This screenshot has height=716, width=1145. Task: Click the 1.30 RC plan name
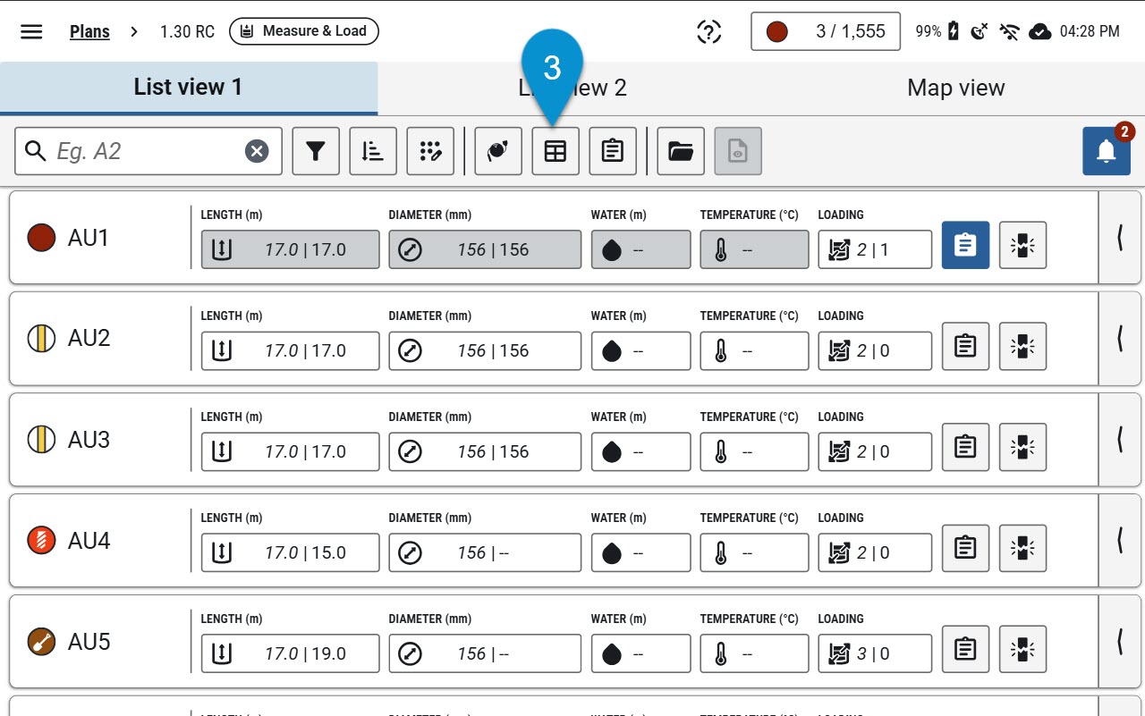(x=187, y=31)
